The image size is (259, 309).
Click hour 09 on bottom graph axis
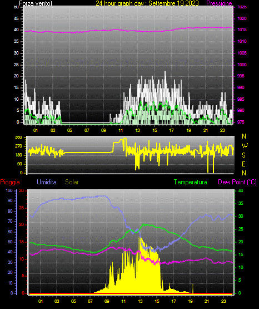[107, 301]
